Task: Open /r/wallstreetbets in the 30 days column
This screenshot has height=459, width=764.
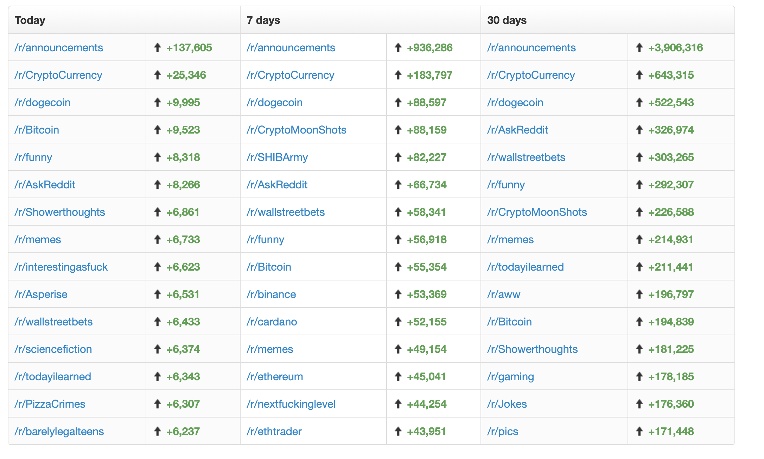Action: pos(526,157)
